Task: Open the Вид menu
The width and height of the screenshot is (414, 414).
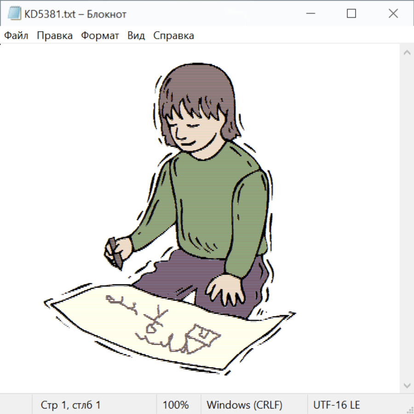Action: 136,35
